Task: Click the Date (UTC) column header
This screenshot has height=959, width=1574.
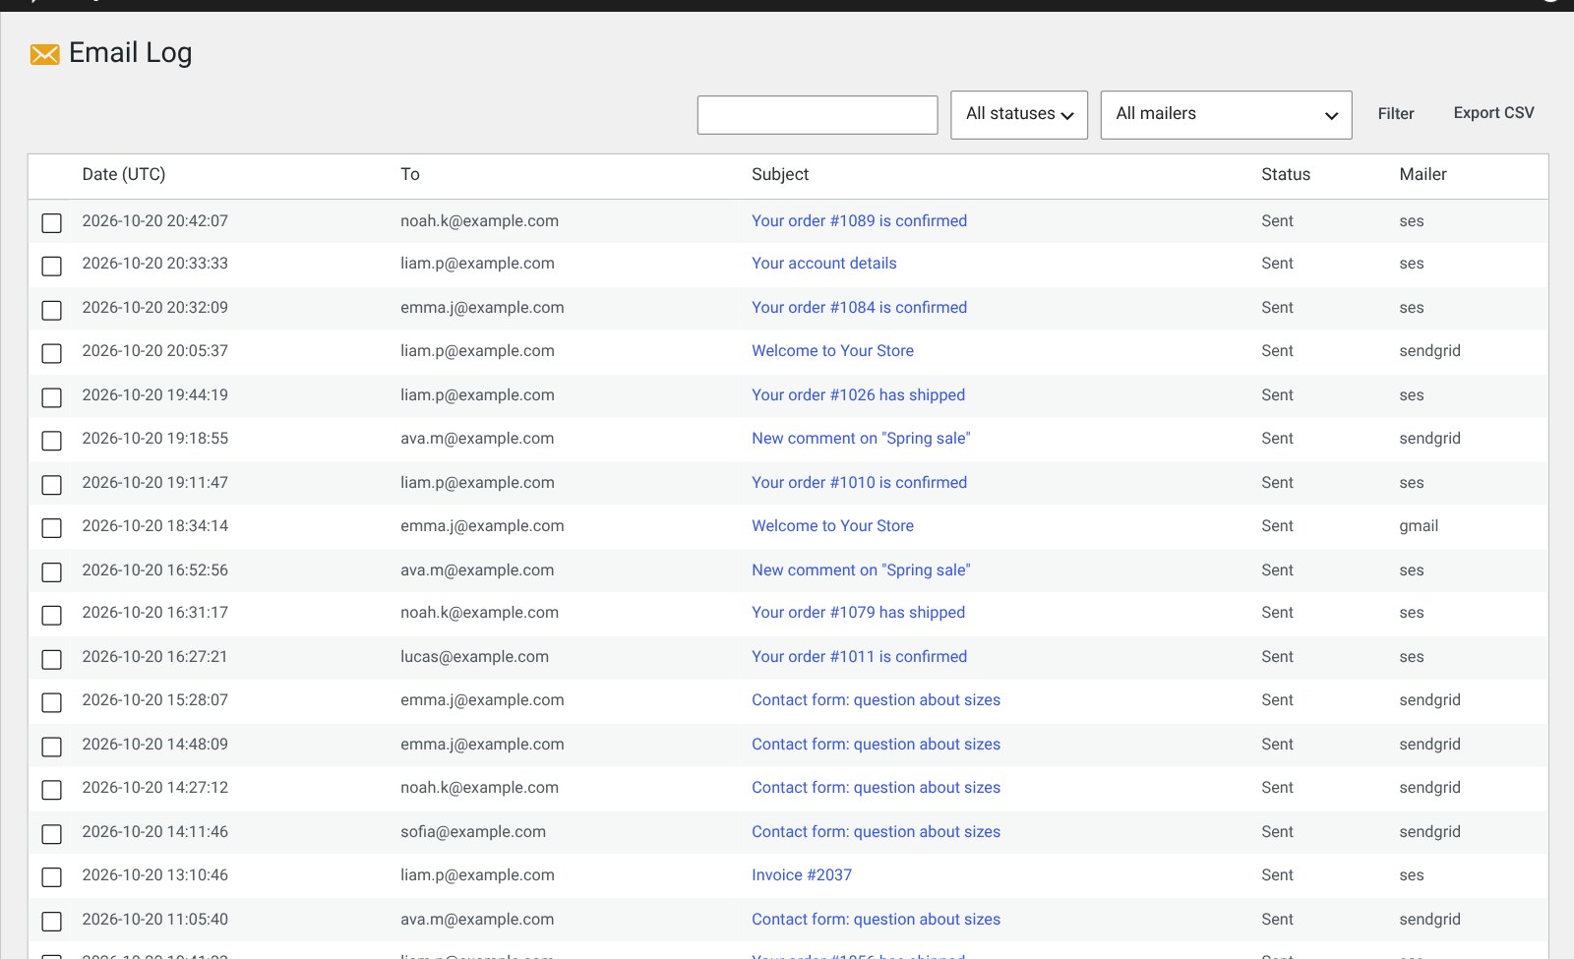Action: 124,174
